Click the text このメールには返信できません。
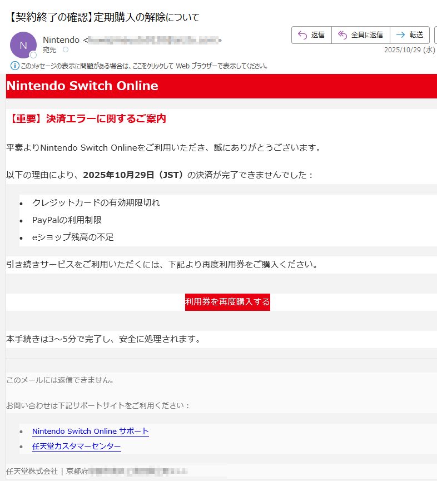Image resolution: width=437 pixels, height=481 pixels. point(61,380)
